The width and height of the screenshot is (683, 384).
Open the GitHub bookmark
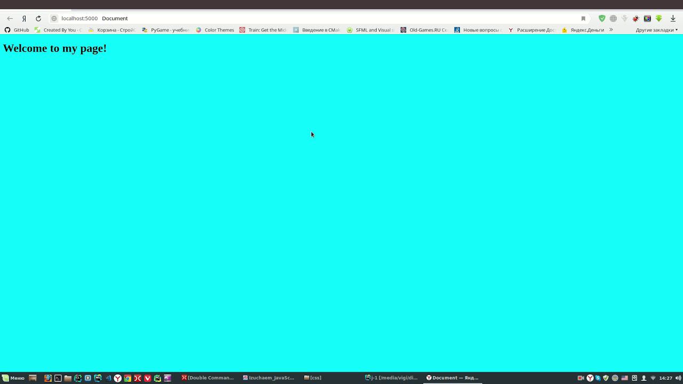click(x=17, y=30)
